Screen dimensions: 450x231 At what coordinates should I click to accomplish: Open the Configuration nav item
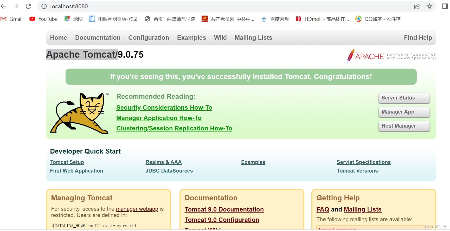coord(149,38)
